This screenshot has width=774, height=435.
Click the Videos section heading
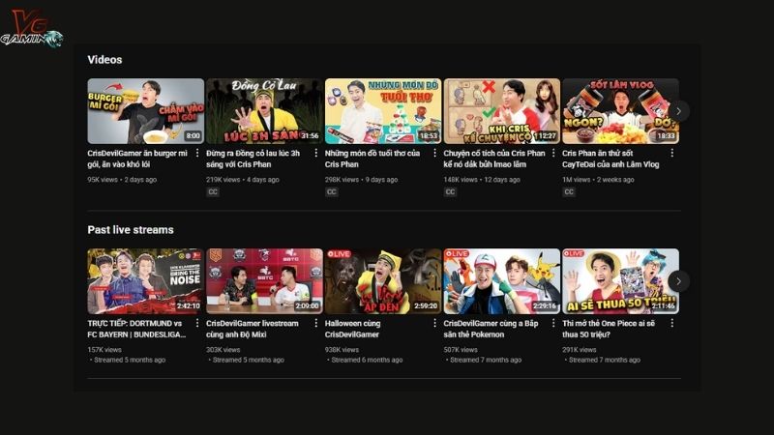(104, 60)
